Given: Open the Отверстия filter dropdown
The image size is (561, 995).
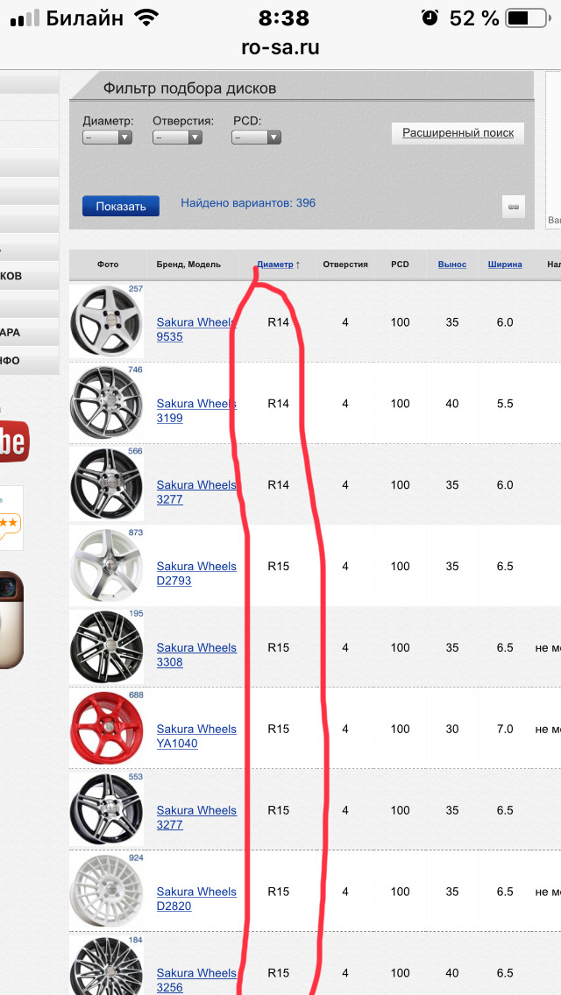Looking at the screenshot, I should click(x=177, y=137).
